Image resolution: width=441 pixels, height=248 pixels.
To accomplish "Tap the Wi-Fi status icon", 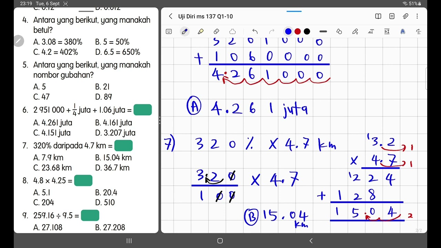I will click(405, 3).
